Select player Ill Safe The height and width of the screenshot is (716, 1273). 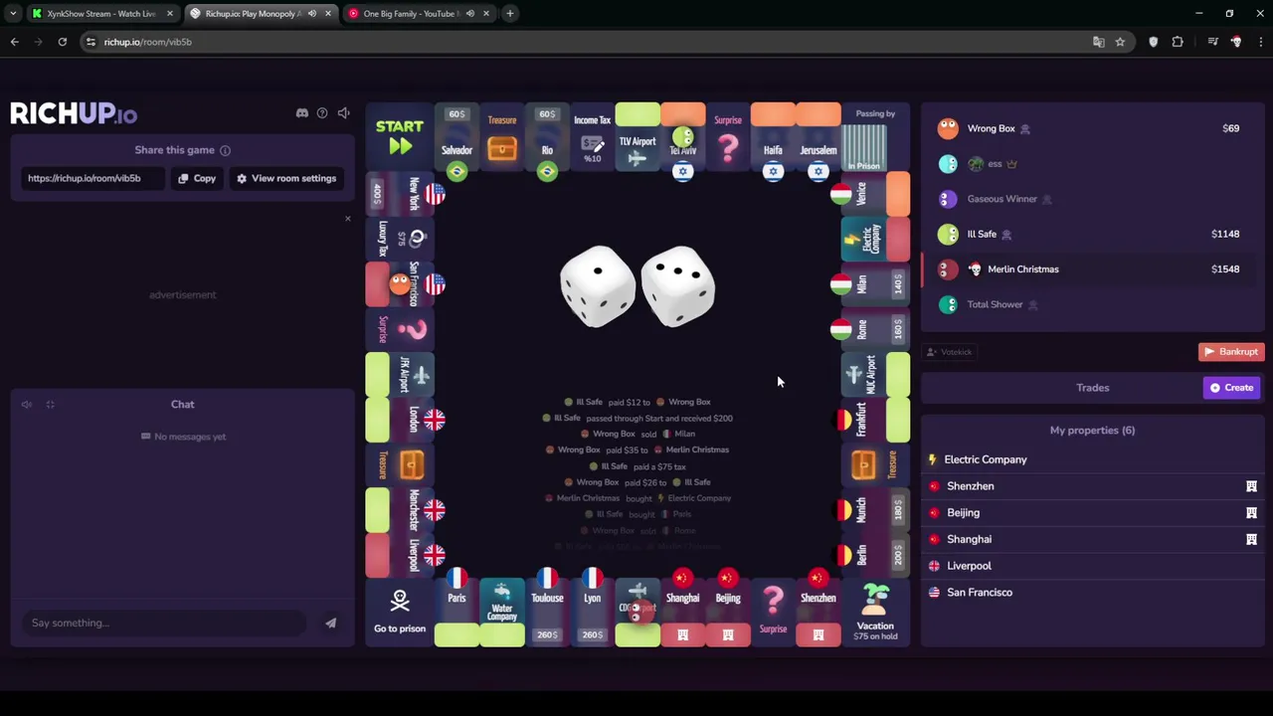[1092, 234]
